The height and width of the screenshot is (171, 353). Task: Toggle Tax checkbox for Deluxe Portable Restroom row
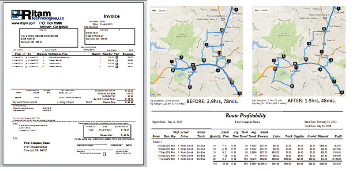(x=116, y=58)
